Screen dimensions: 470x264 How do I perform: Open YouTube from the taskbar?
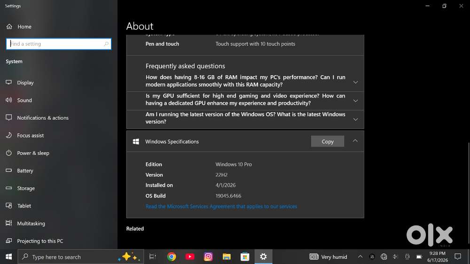(190, 257)
